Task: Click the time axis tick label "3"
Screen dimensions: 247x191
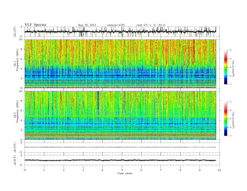Action: tap(83, 170)
